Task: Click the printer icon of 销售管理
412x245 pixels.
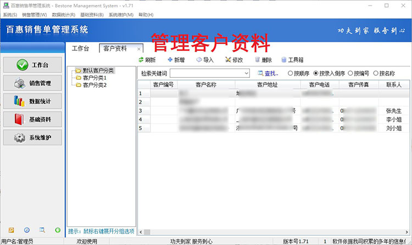Action: pyautogui.click(x=20, y=83)
